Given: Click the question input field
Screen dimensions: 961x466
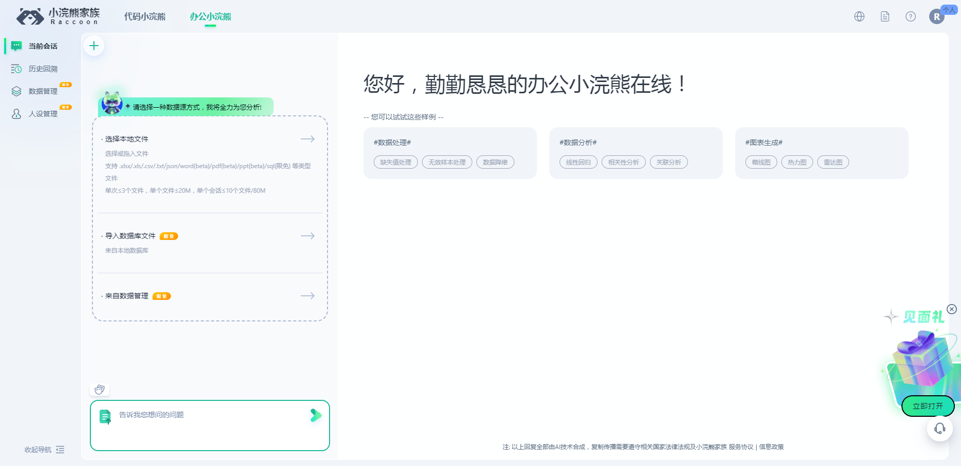Looking at the screenshot, I should [205, 415].
